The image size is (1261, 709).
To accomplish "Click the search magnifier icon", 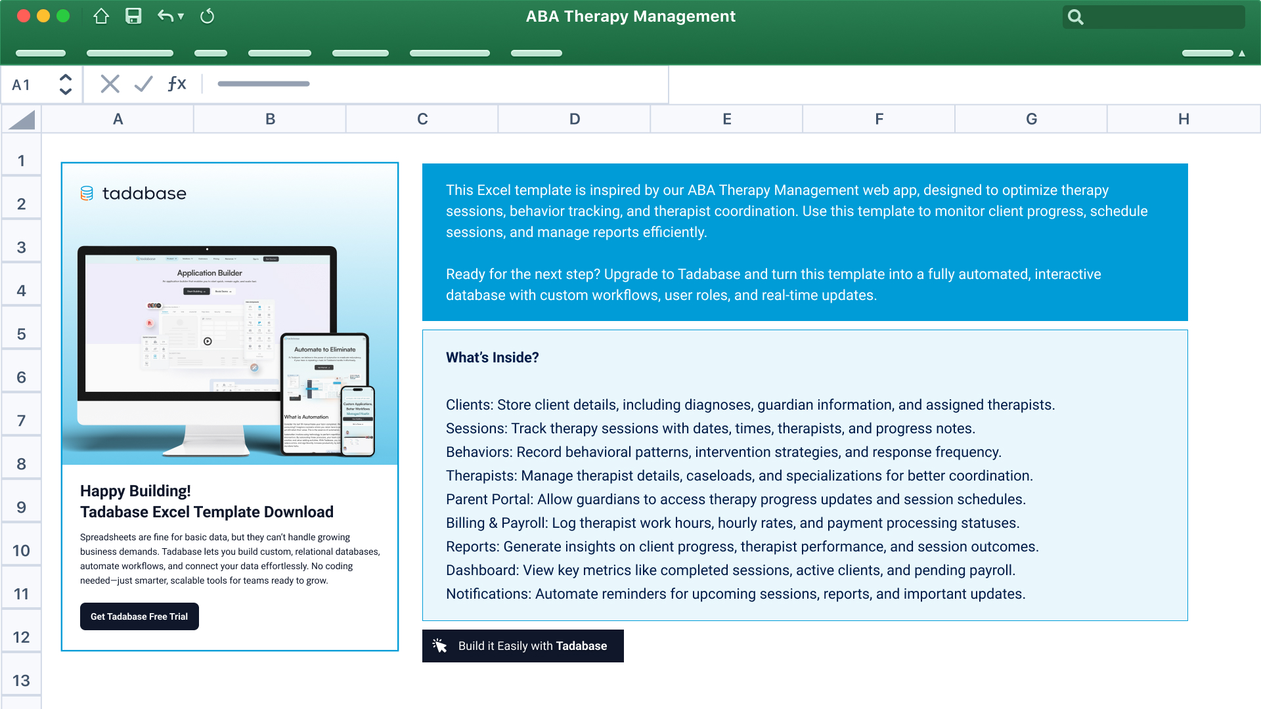I will [1075, 17].
